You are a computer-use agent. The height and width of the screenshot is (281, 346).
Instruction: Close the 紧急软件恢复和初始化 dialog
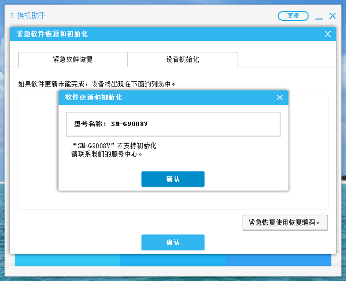pyautogui.click(x=327, y=34)
